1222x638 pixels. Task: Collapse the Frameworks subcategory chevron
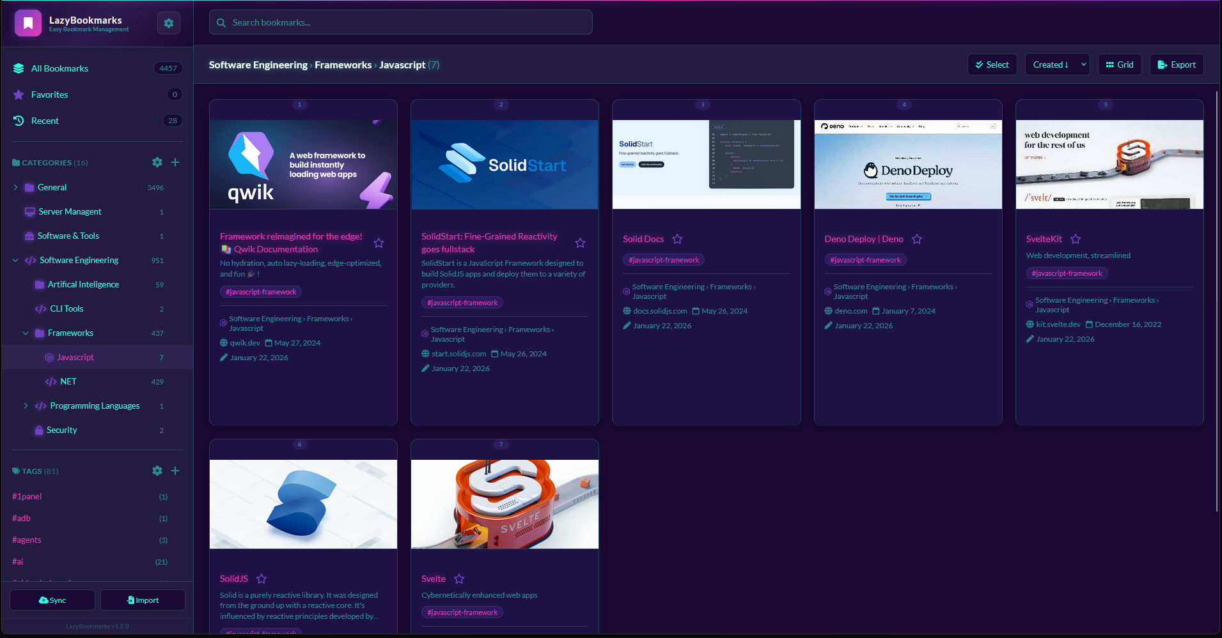(x=26, y=333)
